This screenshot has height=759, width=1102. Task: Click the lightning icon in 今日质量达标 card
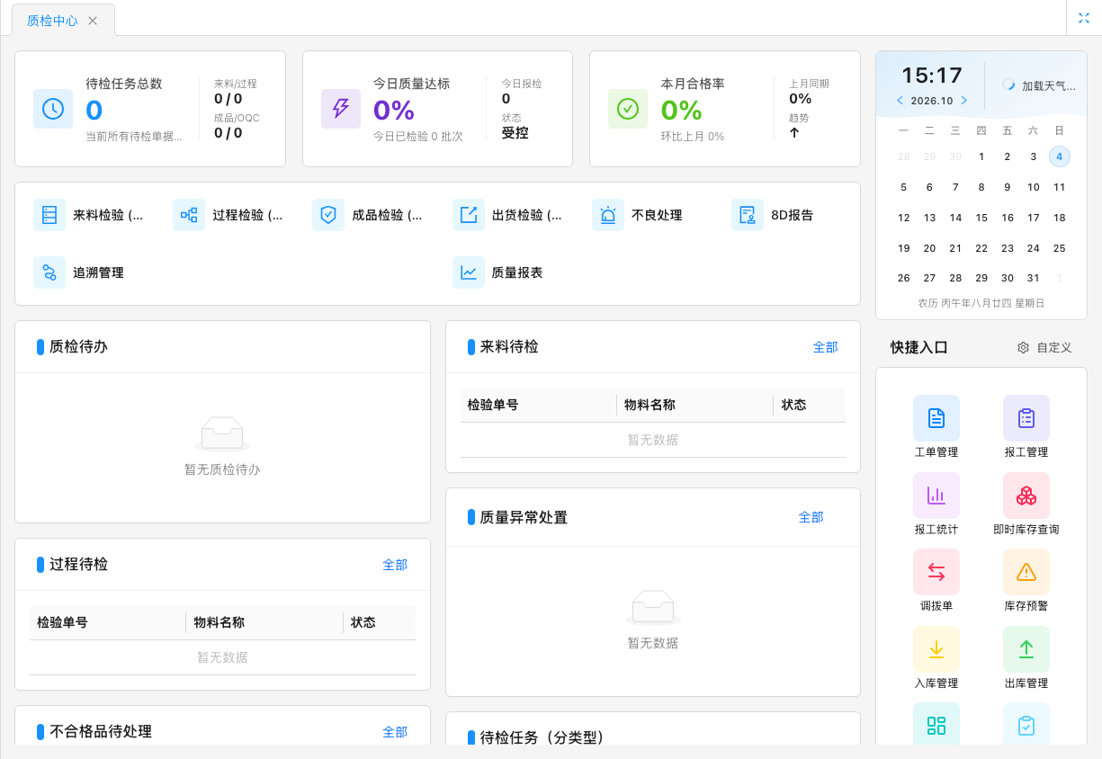point(341,109)
